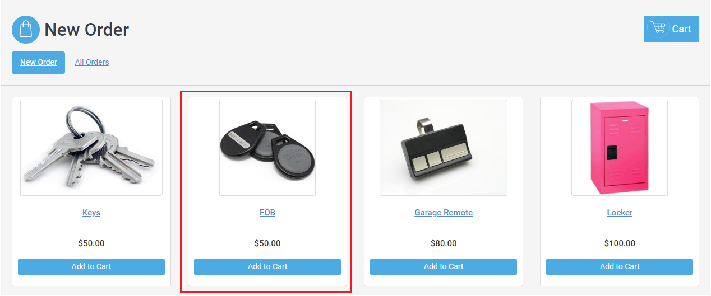This screenshot has width=711, height=296.
Task: Click the pink Locker product image
Action: (x=620, y=148)
